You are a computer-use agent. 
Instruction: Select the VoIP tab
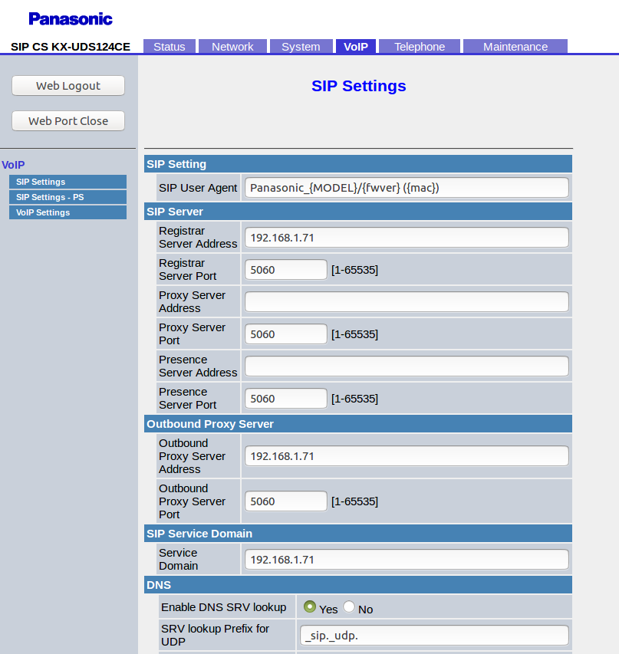pos(356,46)
